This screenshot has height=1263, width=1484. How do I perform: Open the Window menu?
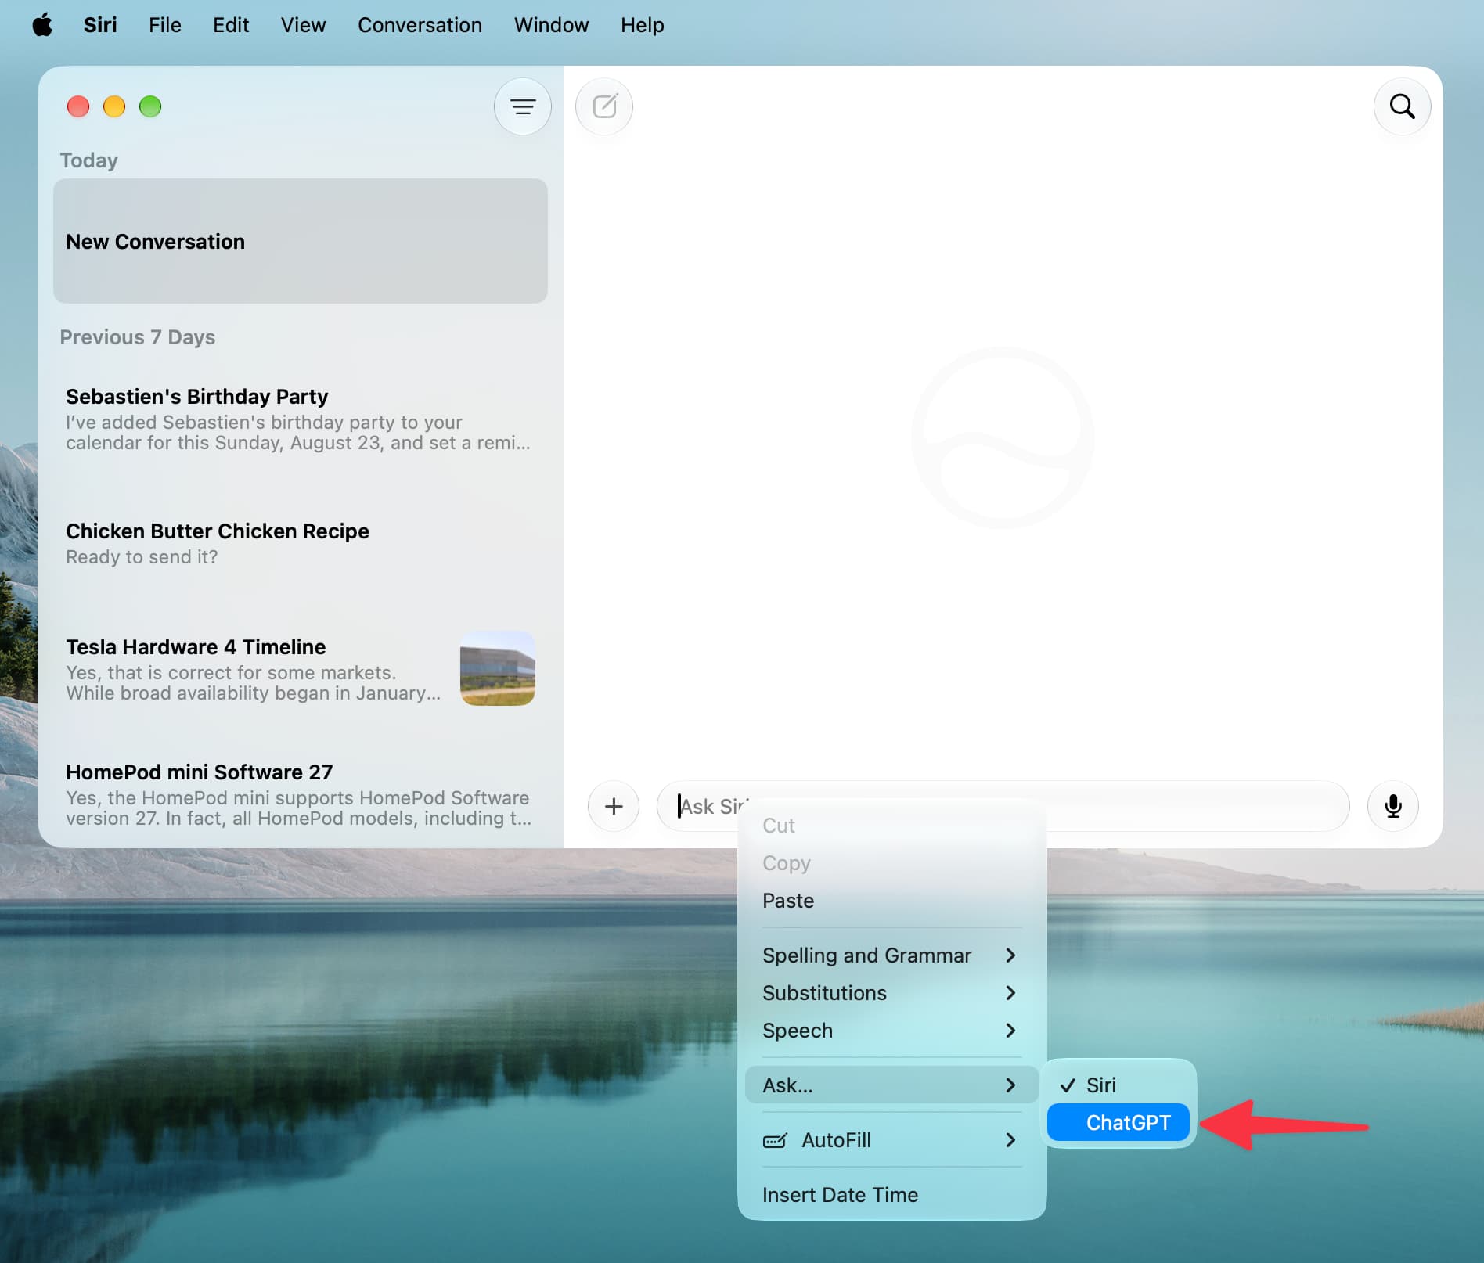click(x=551, y=25)
